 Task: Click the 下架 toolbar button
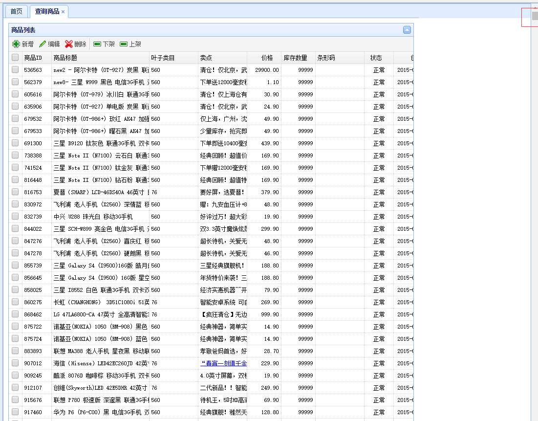click(x=104, y=44)
